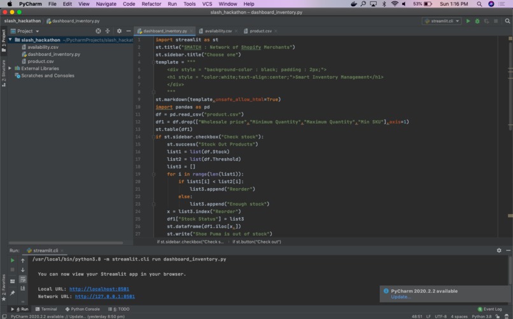Click the locate-file target icon in Project panel
This screenshot has height=319, width=513.
point(98,31)
